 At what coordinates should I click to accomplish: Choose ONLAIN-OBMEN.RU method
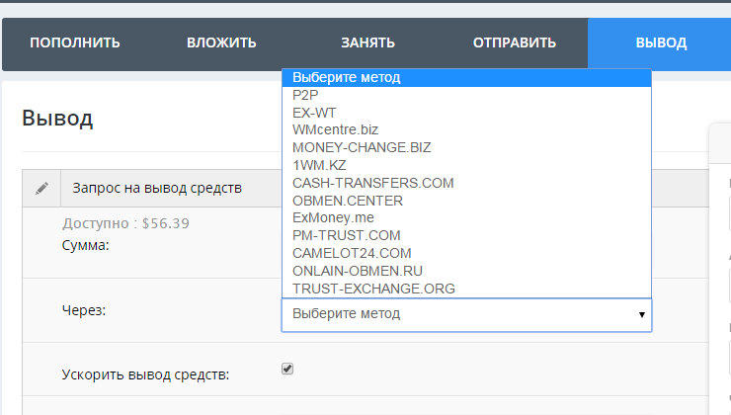358,271
